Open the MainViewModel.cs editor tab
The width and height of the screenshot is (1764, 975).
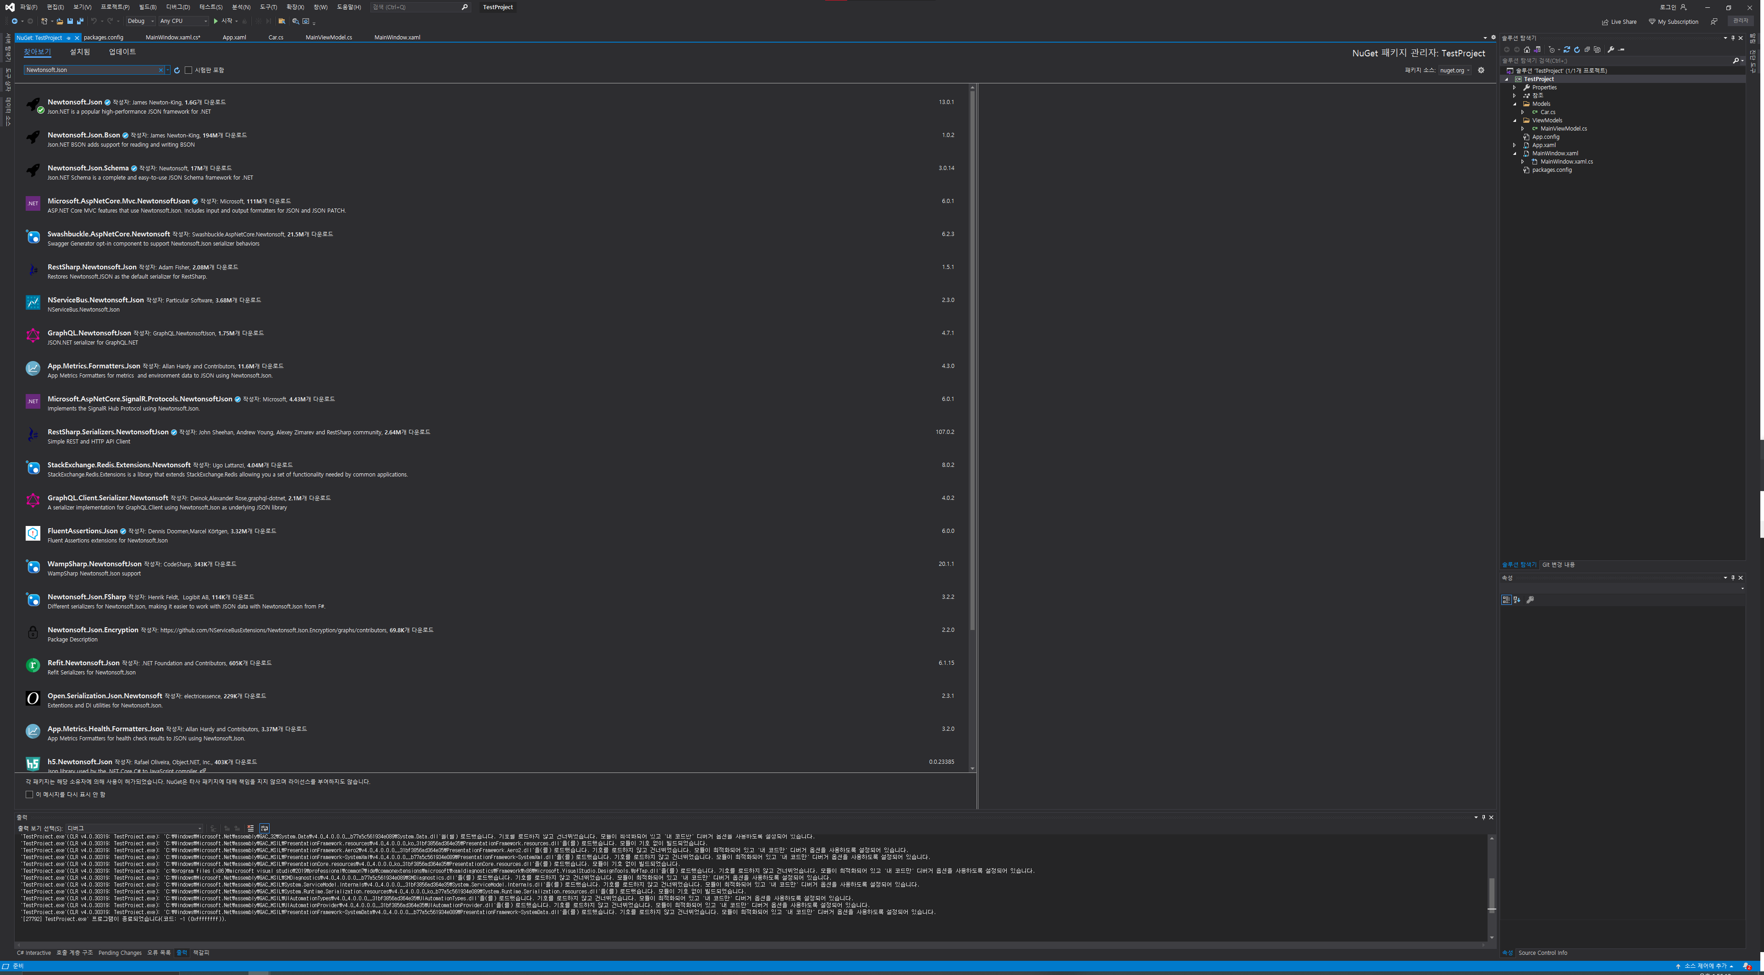coord(329,38)
